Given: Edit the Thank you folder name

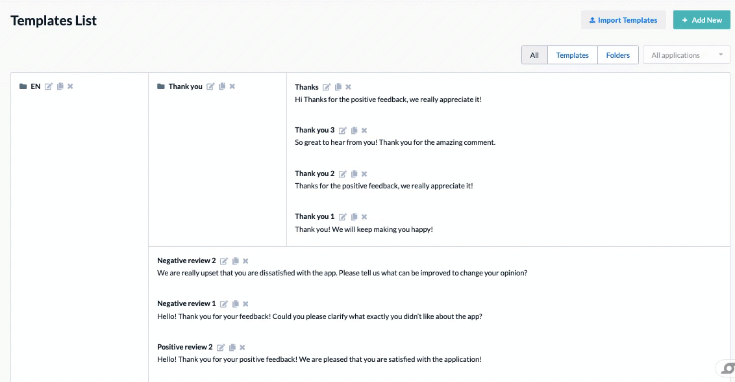Looking at the screenshot, I should coord(210,86).
